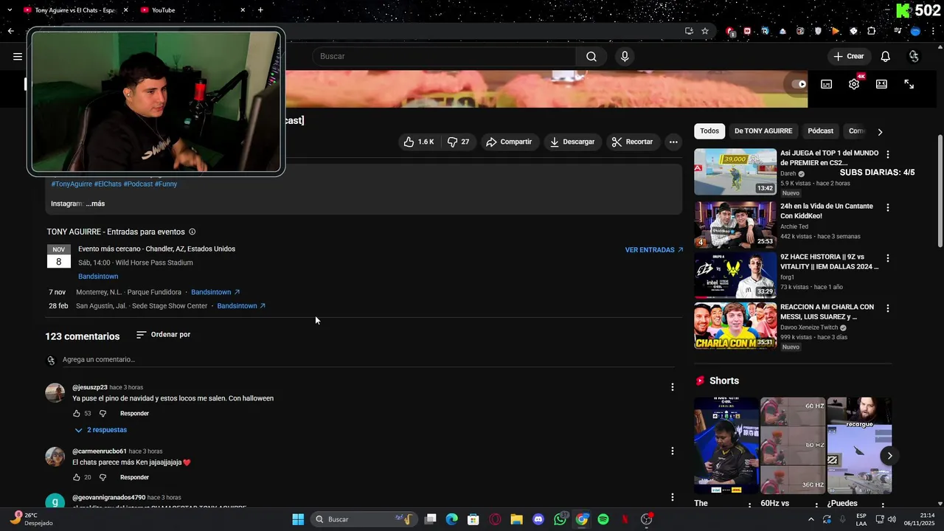The image size is (944, 531).
Task: Start voice search with the microphone icon
Action: 625,56
